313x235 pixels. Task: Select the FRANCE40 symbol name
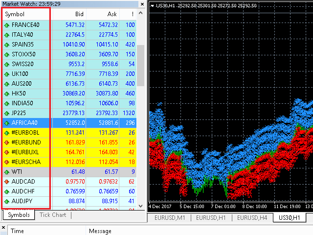25,25
